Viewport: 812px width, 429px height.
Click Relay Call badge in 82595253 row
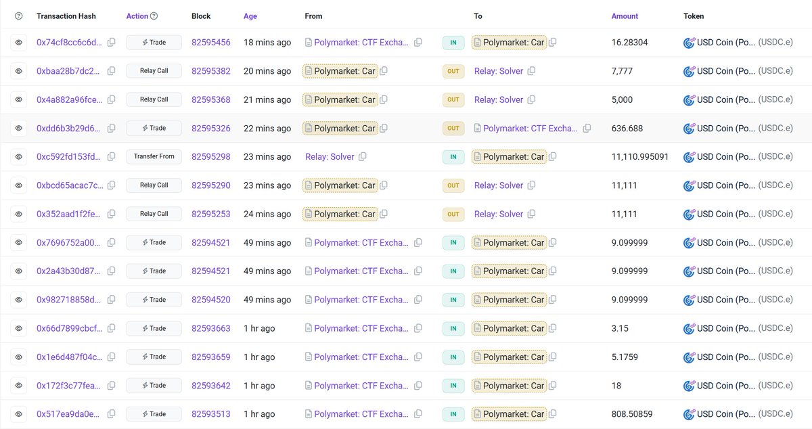tap(154, 214)
